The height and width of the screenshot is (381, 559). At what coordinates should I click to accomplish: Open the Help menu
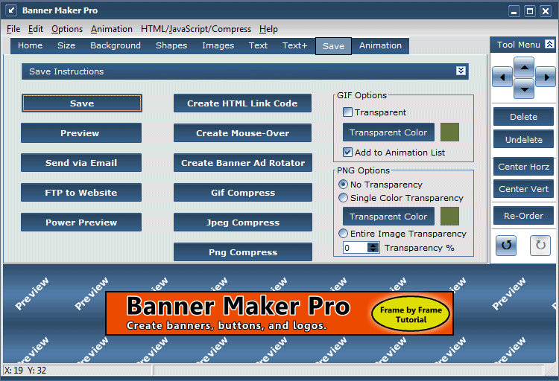click(x=268, y=29)
